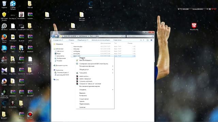Click Записать на оптический диск toolbar button
218x122 pixels.
[101, 40]
